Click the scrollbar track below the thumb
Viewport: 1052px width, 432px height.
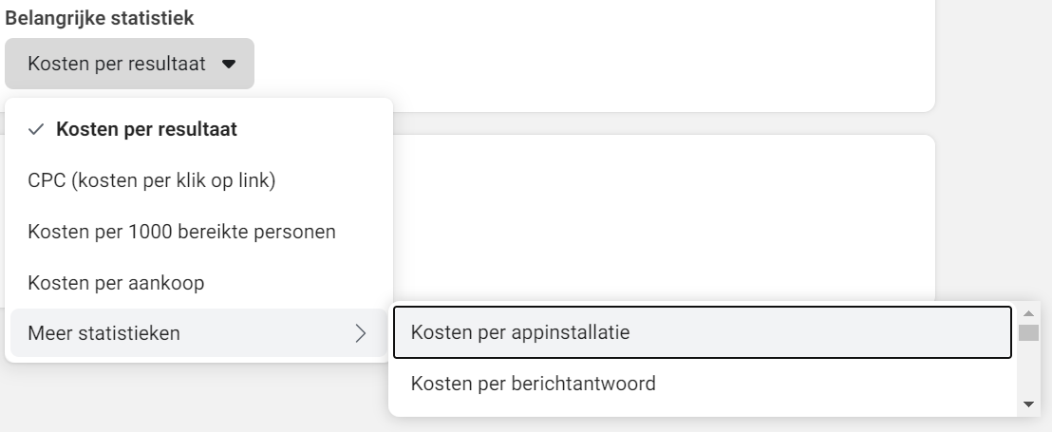click(1028, 369)
